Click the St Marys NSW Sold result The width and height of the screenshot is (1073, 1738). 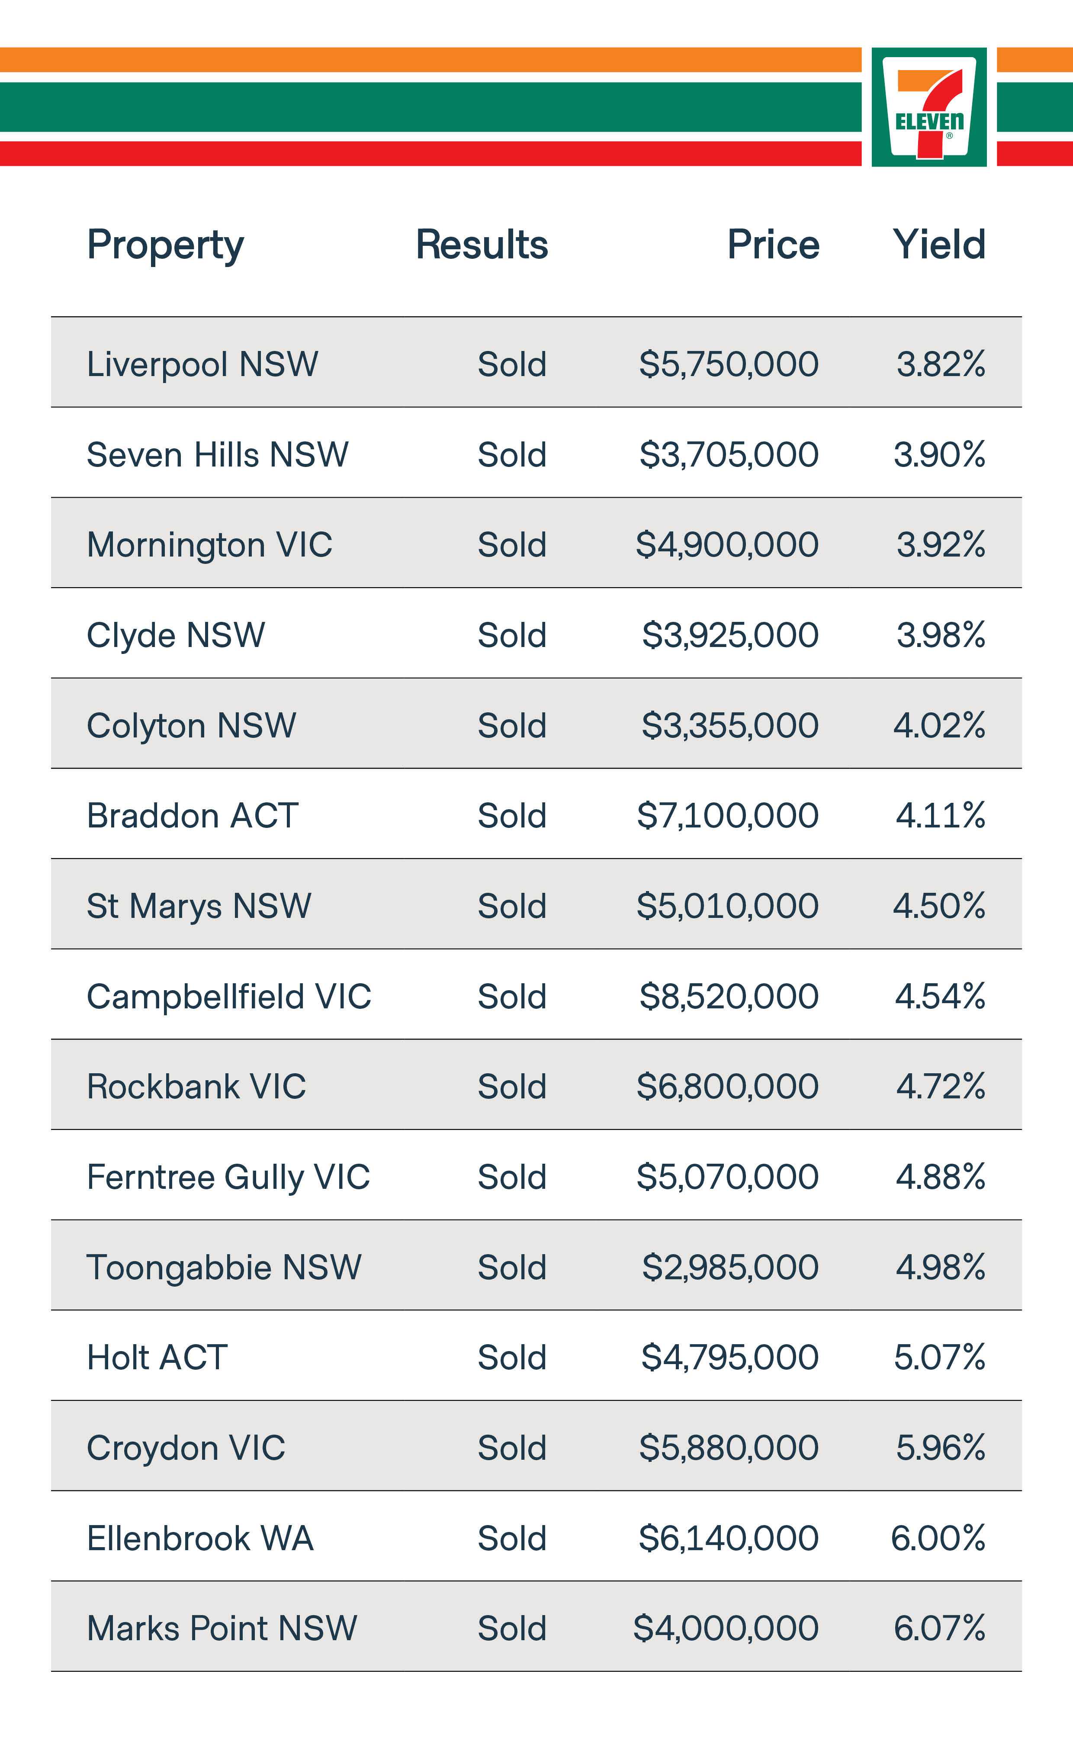[x=512, y=905]
